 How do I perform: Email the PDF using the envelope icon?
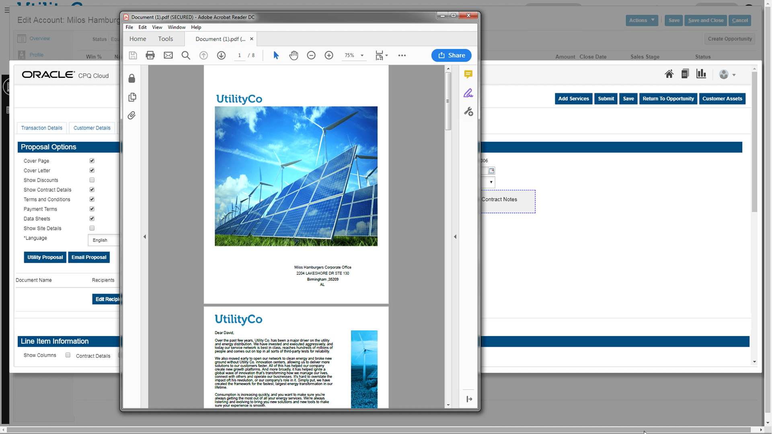168,55
